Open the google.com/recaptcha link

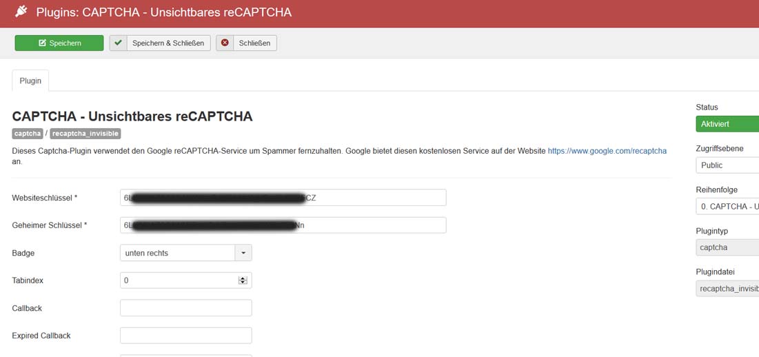coord(607,151)
